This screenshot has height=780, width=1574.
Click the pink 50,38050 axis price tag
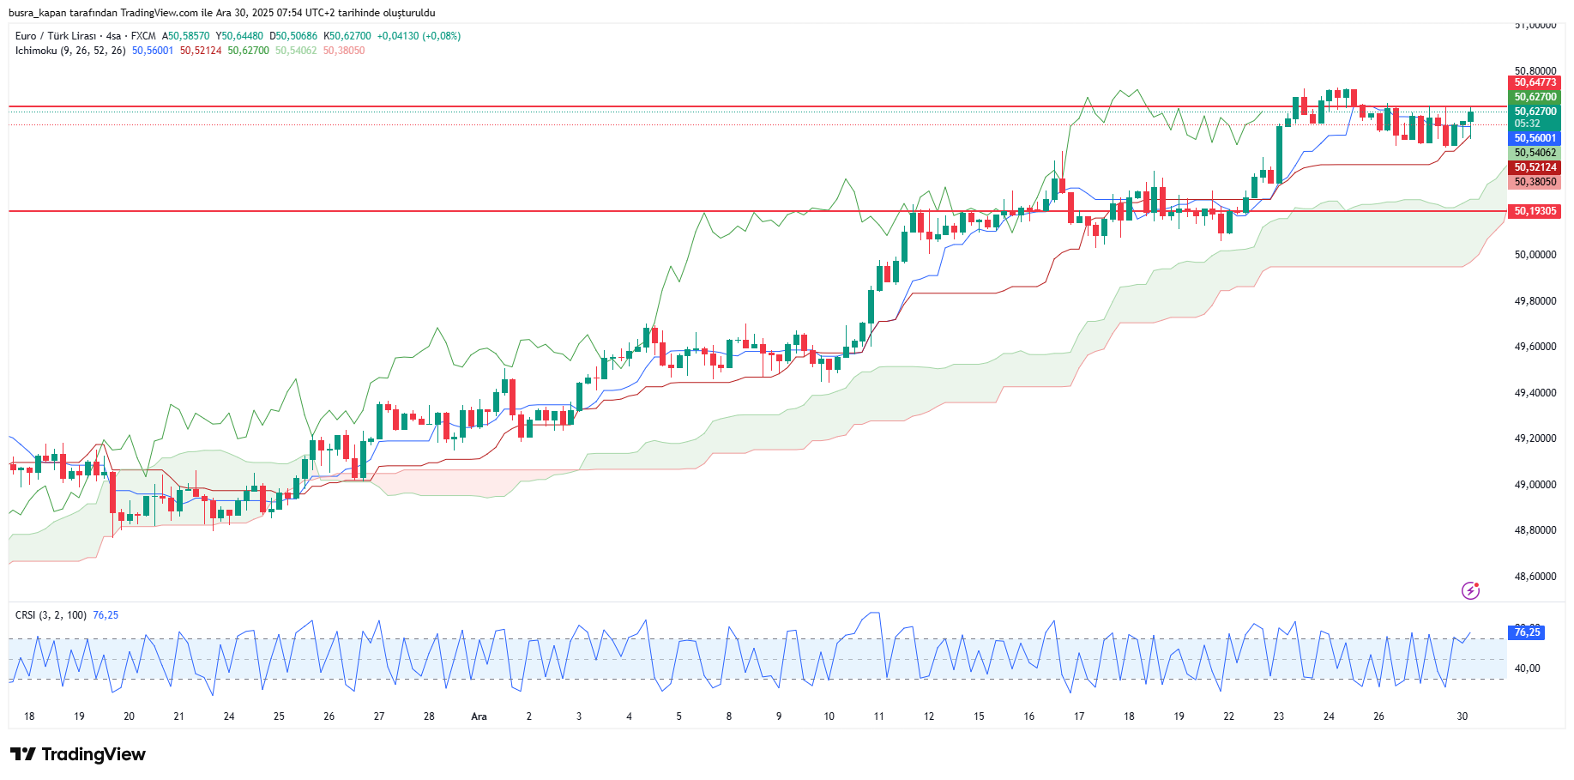click(1534, 182)
